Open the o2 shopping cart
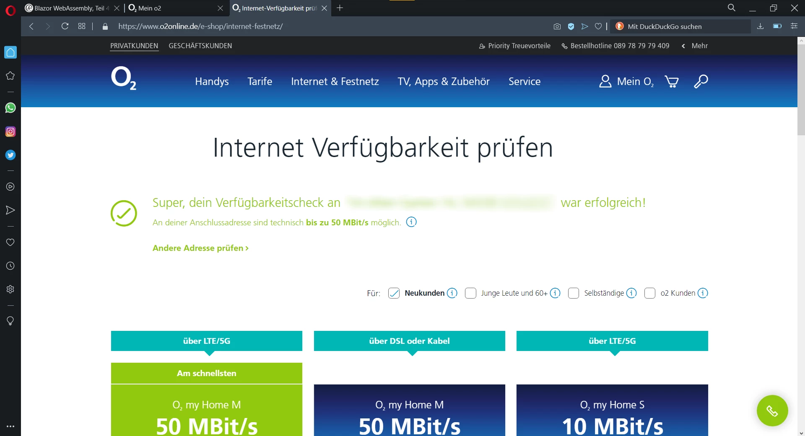 point(672,81)
